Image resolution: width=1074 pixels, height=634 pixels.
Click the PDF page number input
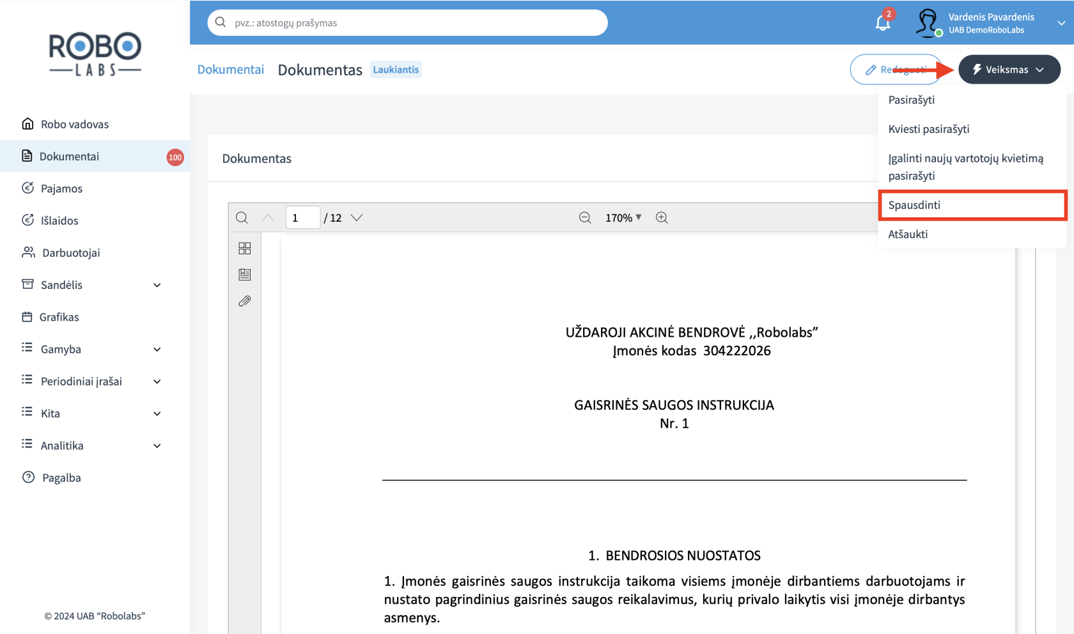[303, 217]
